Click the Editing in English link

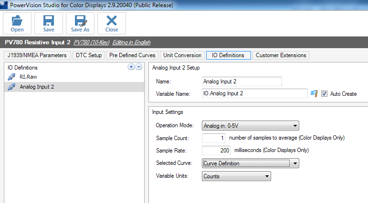[131, 42]
